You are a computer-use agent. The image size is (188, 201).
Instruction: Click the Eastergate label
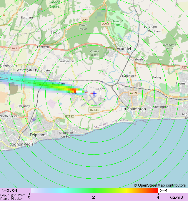(x=42, y=71)
